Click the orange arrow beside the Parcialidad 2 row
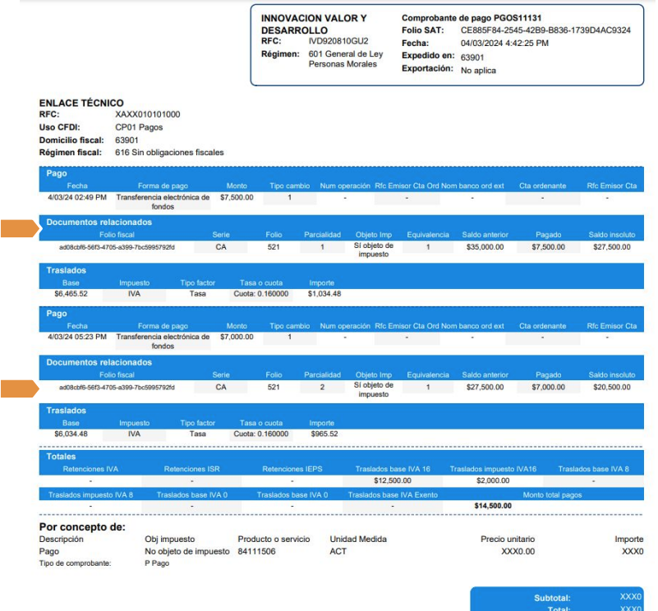Viewport: 658px width, 611px height. pyautogui.click(x=16, y=387)
